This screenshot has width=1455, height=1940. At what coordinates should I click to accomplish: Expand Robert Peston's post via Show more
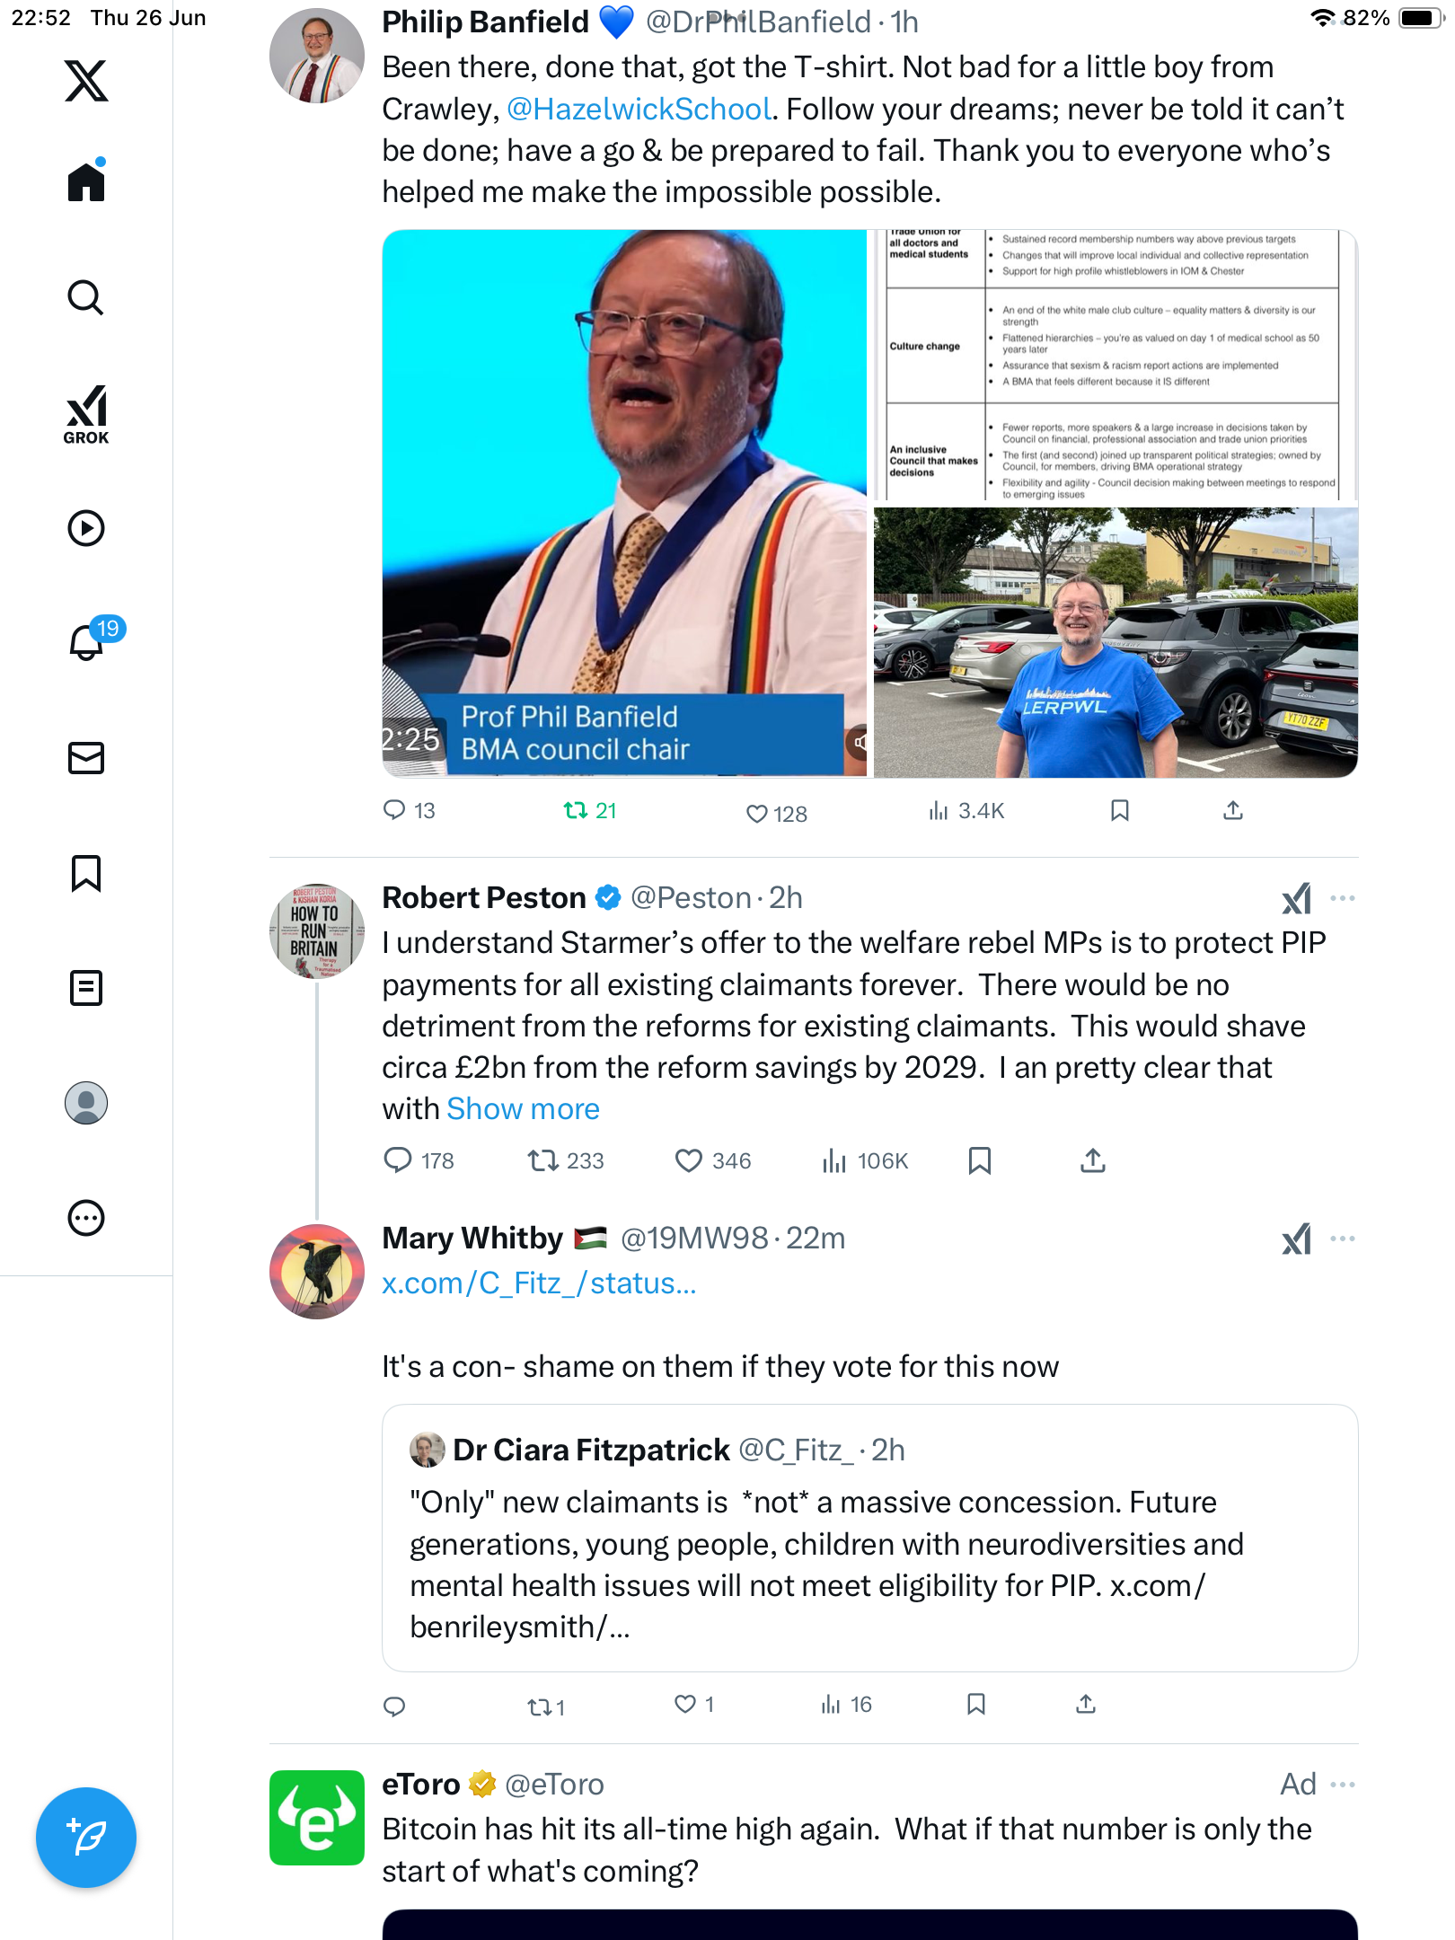coord(523,1109)
